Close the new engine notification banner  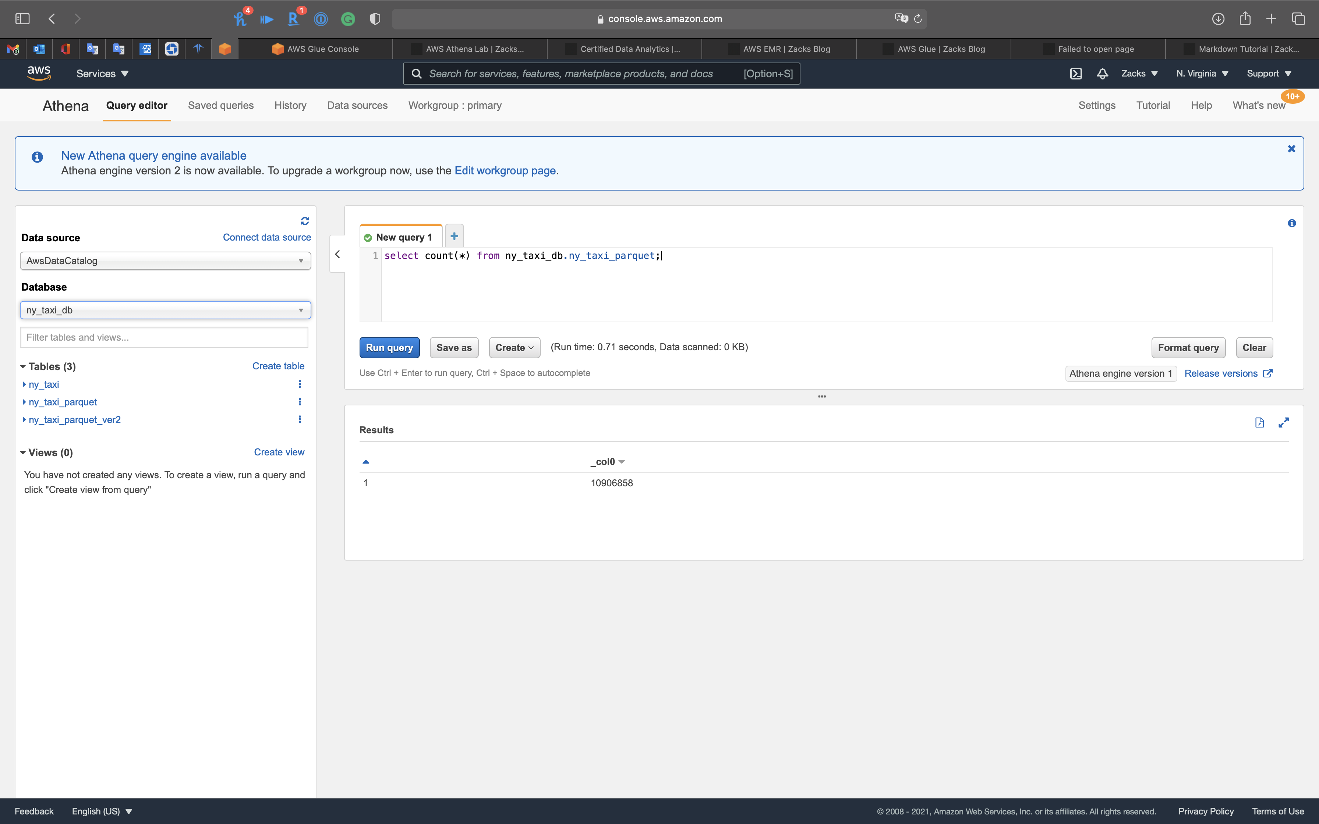click(1291, 149)
